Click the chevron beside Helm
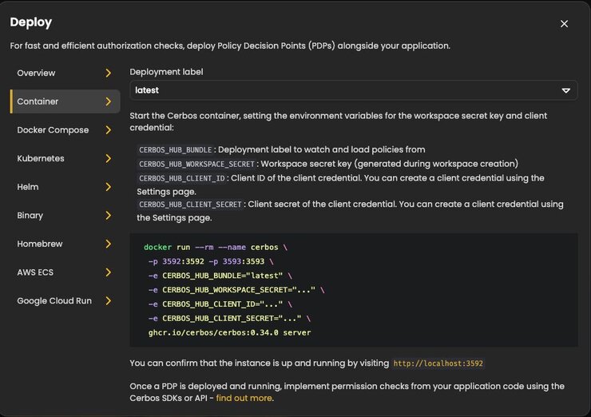Image resolution: width=591 pixels, height=417 pixels. coord(109,187)
